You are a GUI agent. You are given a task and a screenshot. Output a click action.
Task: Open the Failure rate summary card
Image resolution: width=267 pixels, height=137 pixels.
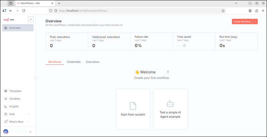[x=152, y=41]
